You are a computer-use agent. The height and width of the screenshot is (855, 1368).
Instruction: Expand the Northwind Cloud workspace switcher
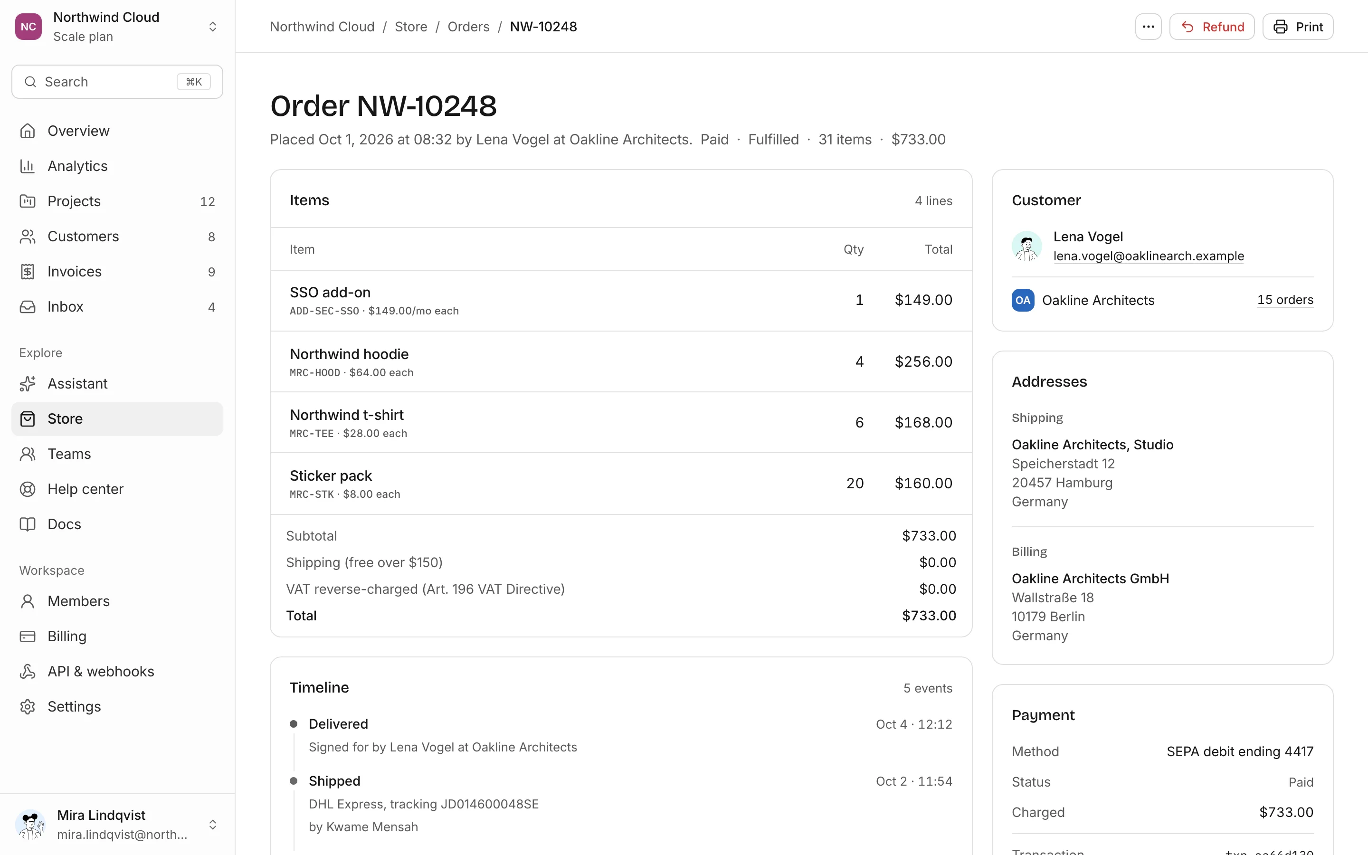pyautogui.click(x=212, y=27)
